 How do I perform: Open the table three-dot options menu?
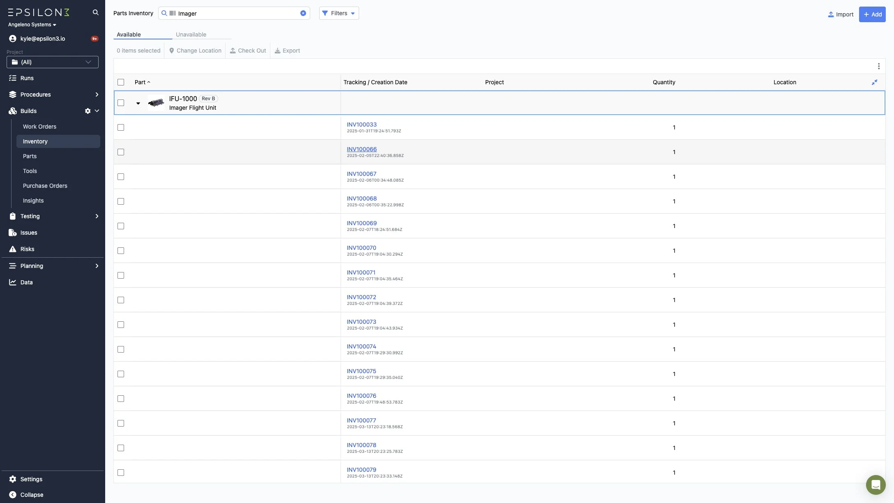(x=878, y=66)
